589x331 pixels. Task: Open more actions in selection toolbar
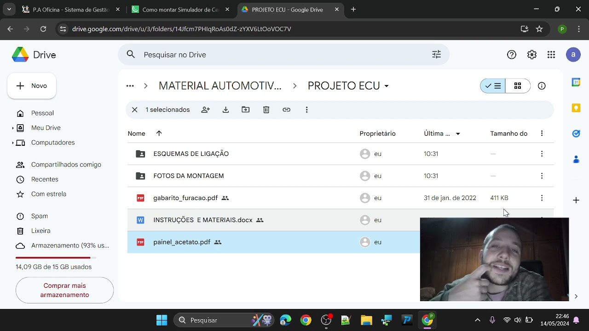click(306, 110)
